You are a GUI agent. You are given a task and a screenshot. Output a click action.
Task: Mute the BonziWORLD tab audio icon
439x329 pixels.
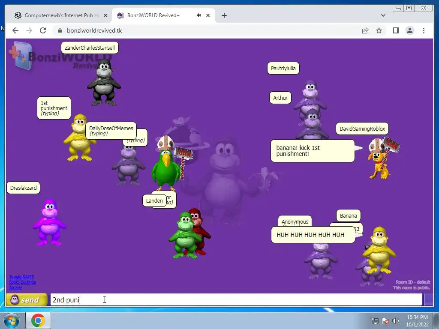point(198,15)
